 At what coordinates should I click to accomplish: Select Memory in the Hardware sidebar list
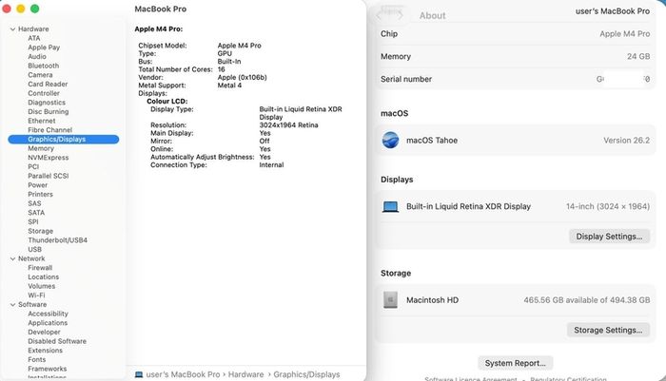(41, 148)
